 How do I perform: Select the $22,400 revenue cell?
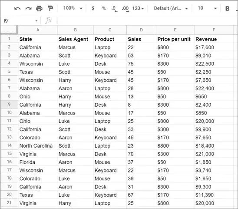[214, 88]
